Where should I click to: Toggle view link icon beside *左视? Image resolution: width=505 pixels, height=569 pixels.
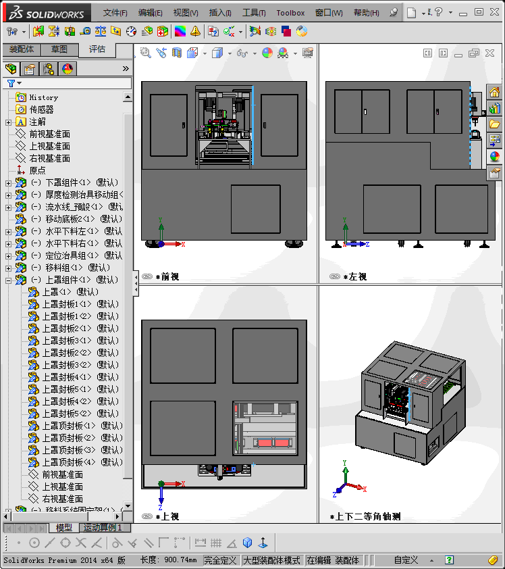click(335, 276)
